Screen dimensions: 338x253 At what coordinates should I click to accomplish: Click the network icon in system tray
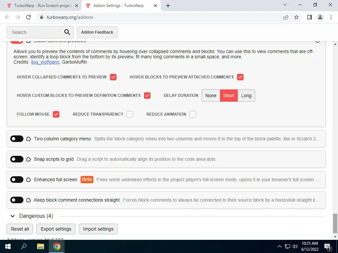coord(287,246)
